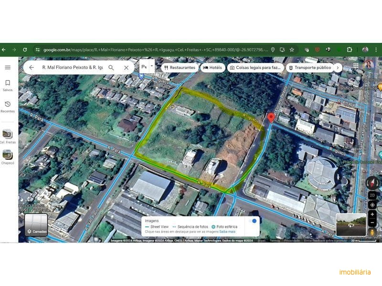
Task: Reload the page in the browser
Action: pos(25,50)
